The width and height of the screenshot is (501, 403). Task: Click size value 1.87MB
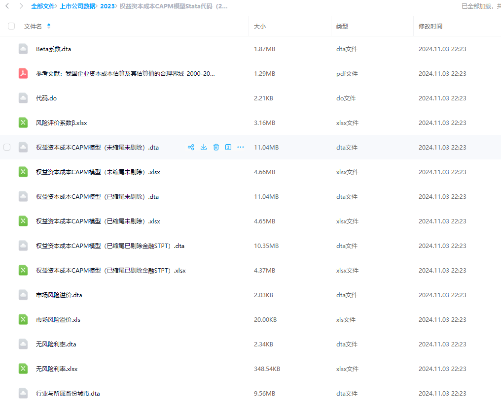(264, 49)
